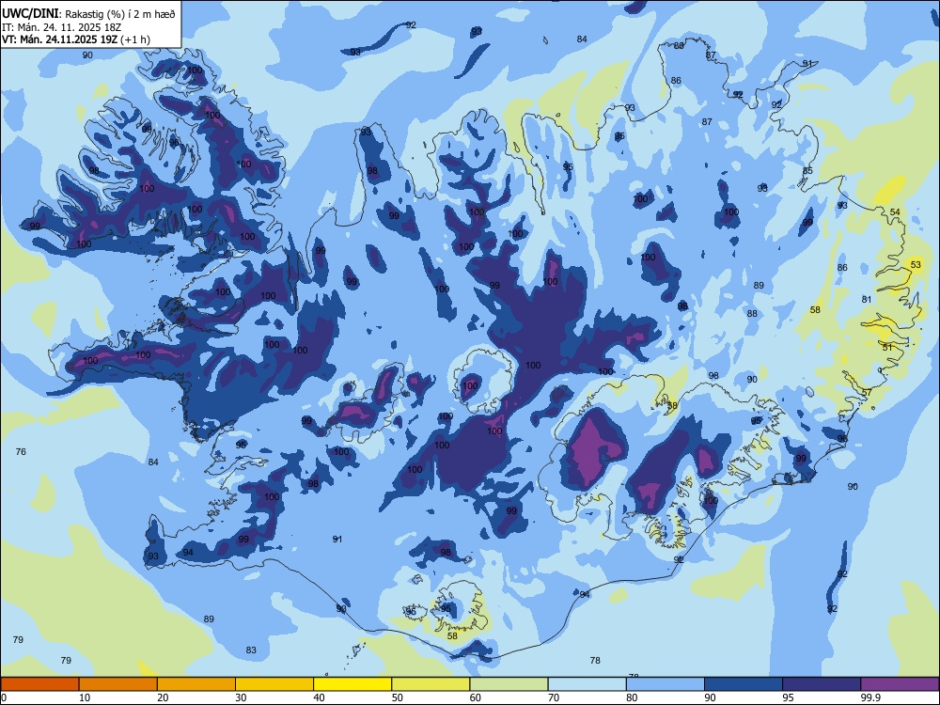Click the legend tick label '80'

[x=632, y=697]
